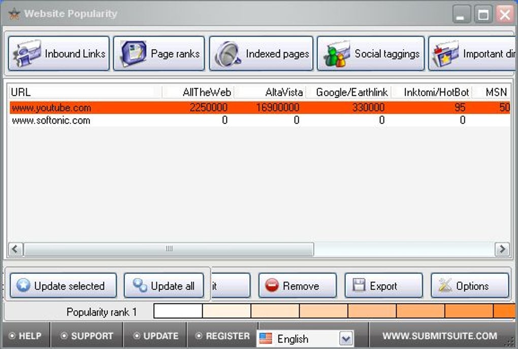Click the Website Popularity star icon
This screenshot has height=349, width=518.
[14, 14]
